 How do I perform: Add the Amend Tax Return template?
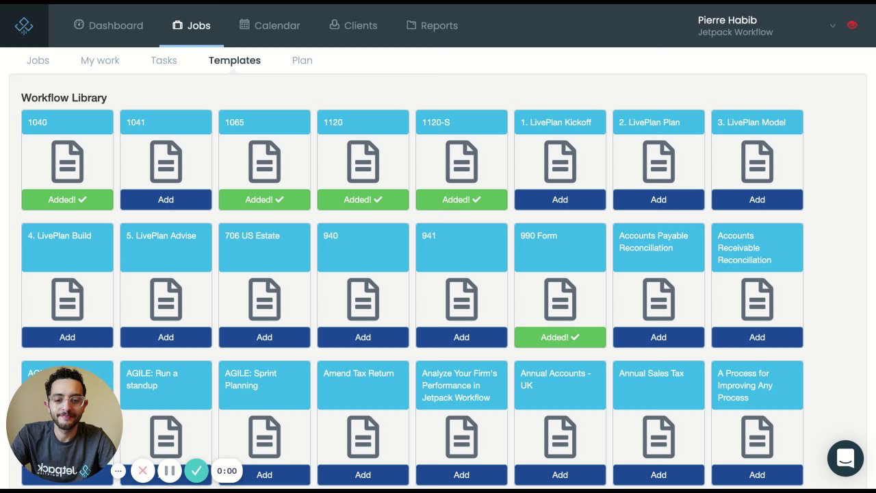tap(363, 475)
